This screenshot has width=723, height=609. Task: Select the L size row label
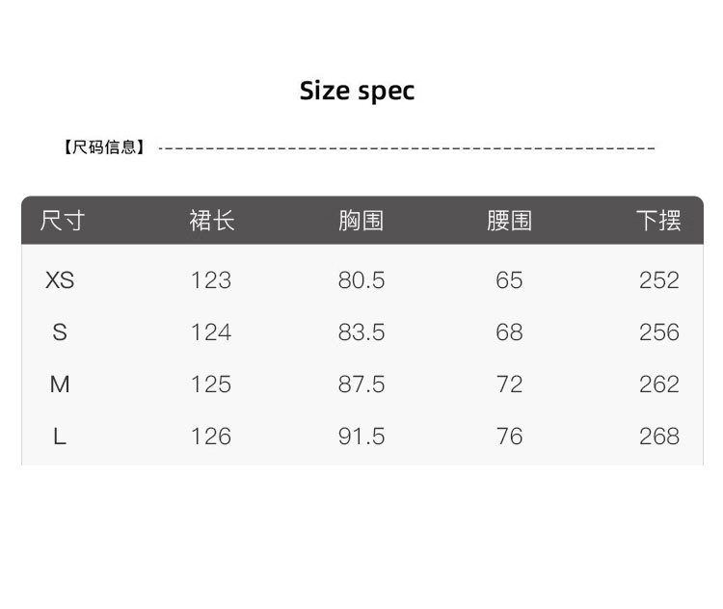coord(60,437)
